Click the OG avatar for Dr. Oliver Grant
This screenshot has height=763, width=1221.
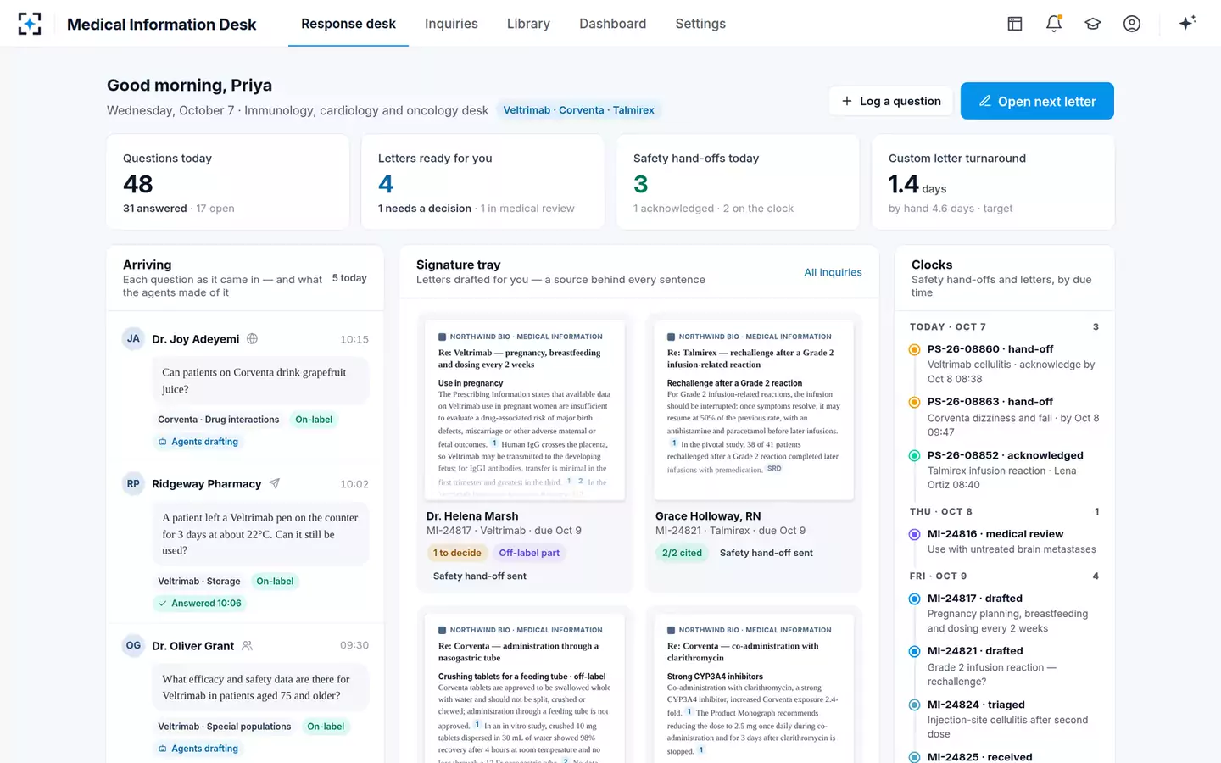133,645
